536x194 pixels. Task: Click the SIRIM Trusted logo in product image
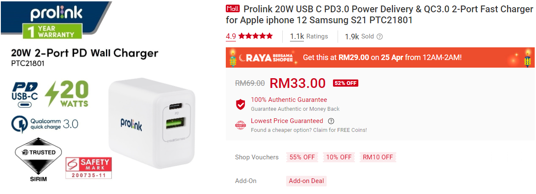pos(38,159)
